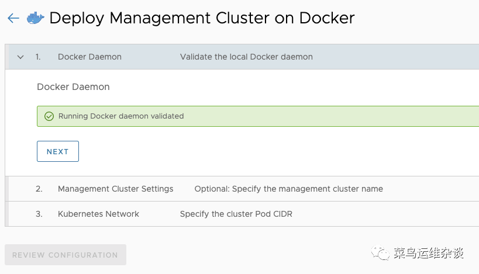Expand the Kubernetes Network step

tap(98, 214)
